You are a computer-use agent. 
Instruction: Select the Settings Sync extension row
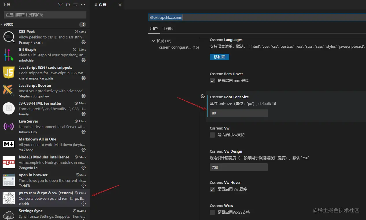point(45,214)
